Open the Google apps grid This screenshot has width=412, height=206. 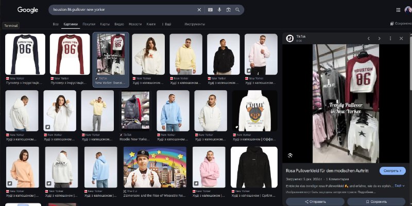coord(398,10)
